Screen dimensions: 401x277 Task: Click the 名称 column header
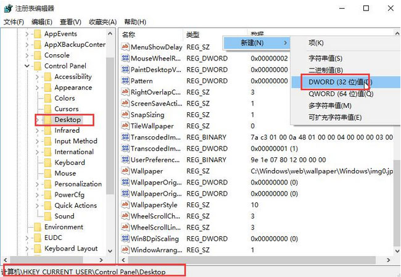click(x=151, y=35)
